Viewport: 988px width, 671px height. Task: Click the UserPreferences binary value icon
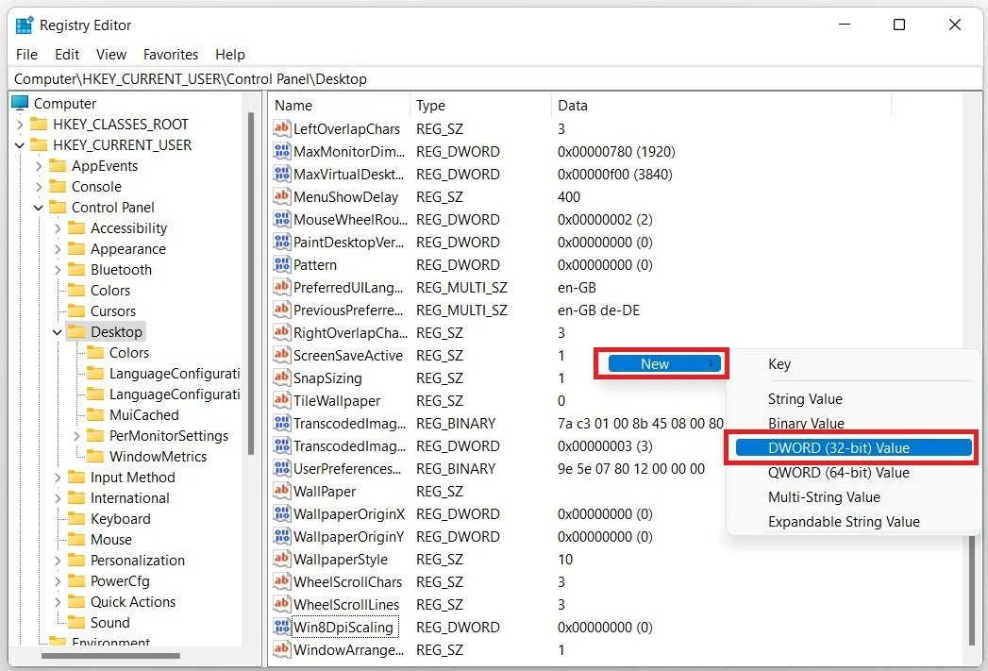tap(281, 468)
